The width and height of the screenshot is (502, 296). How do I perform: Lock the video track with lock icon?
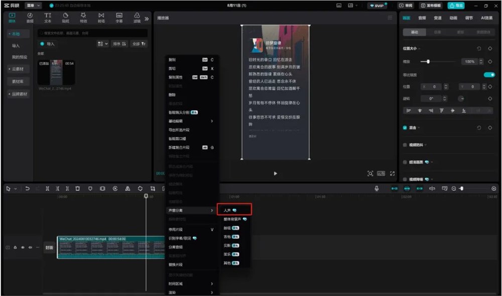(x=15, y=247)
